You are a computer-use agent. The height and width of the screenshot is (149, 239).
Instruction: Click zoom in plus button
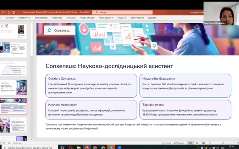pos(234,143)
